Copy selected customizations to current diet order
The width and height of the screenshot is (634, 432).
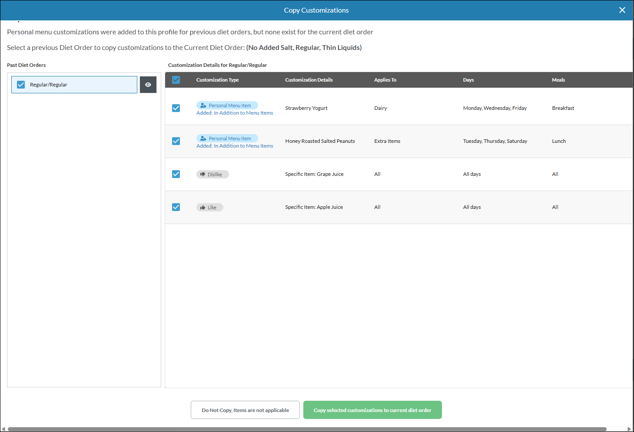[x=372, y=410]
